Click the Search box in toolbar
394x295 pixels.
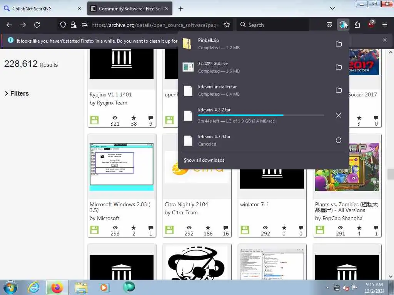pos(273,25)
